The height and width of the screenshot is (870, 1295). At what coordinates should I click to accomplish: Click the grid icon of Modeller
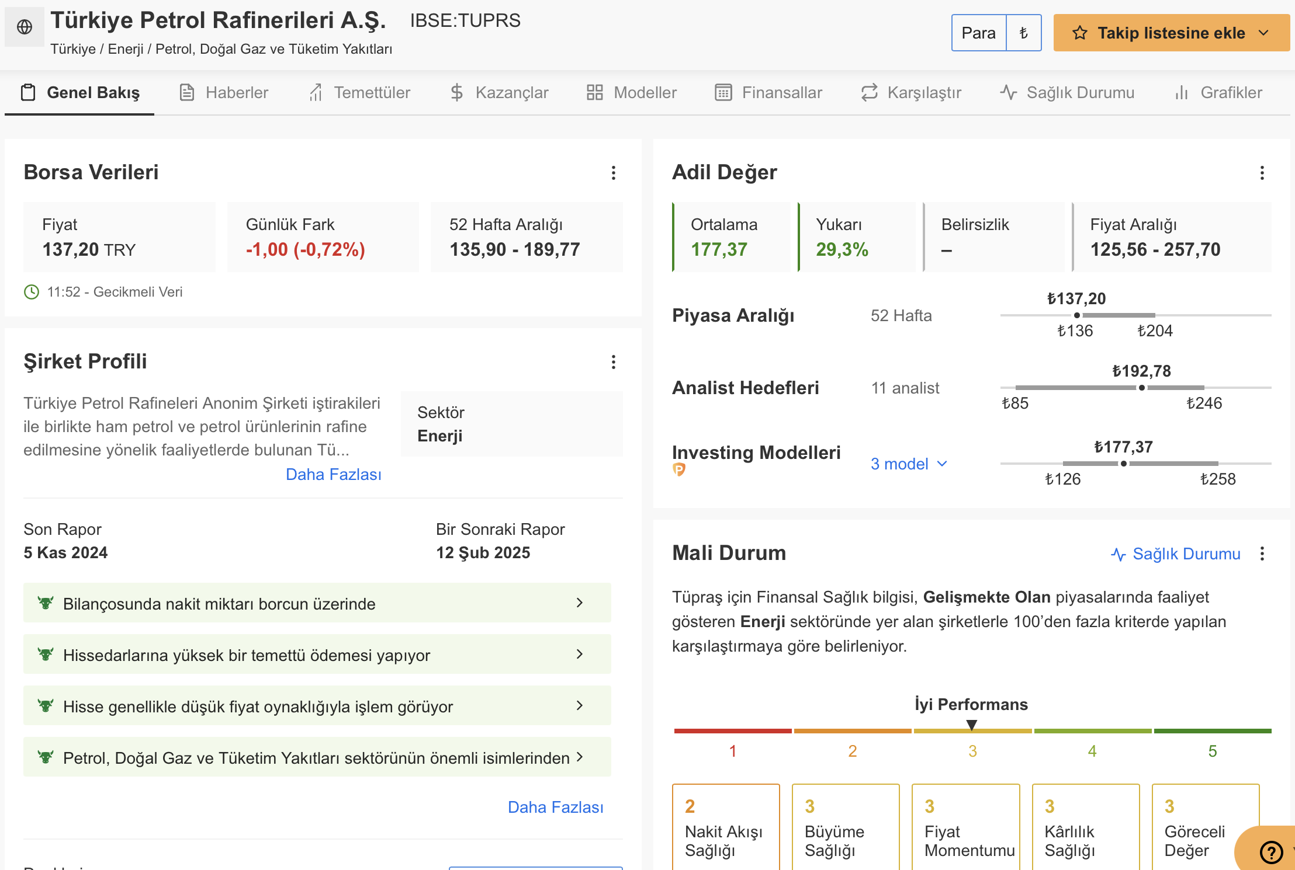pos(595,92)
